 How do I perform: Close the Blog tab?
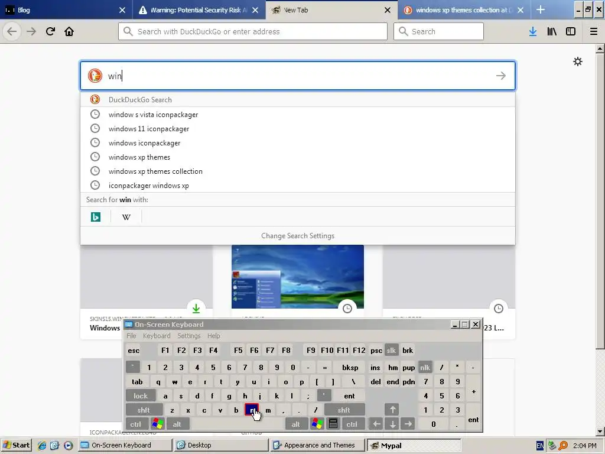[122, 10]
